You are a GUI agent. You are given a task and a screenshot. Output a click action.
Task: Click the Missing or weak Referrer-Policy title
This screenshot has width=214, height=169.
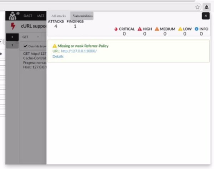coord(83,46)
